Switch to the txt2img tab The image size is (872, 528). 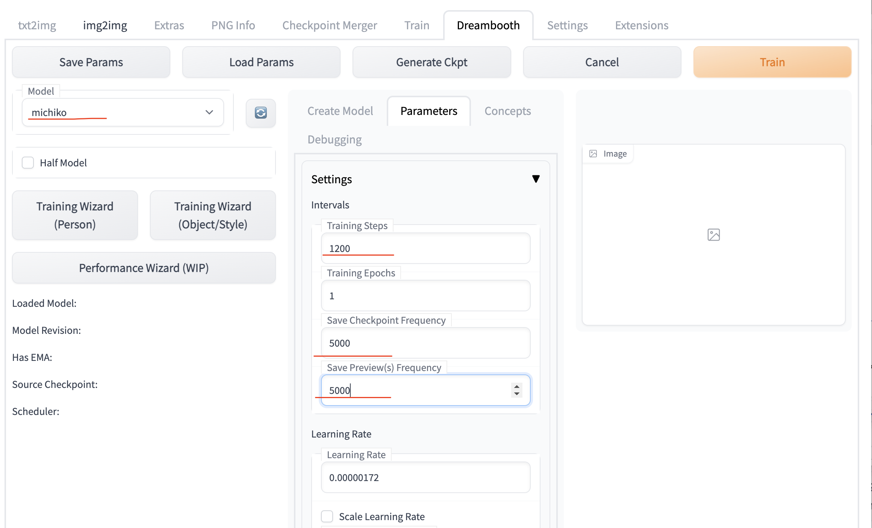(x=37, y=25)
